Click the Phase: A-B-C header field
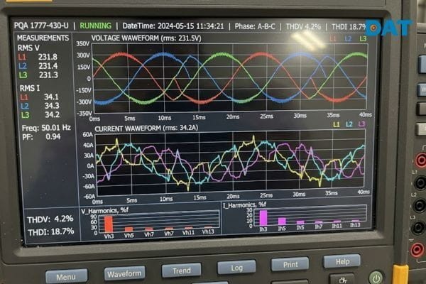This screenshot has height=284, width=426. click(255, 26)
